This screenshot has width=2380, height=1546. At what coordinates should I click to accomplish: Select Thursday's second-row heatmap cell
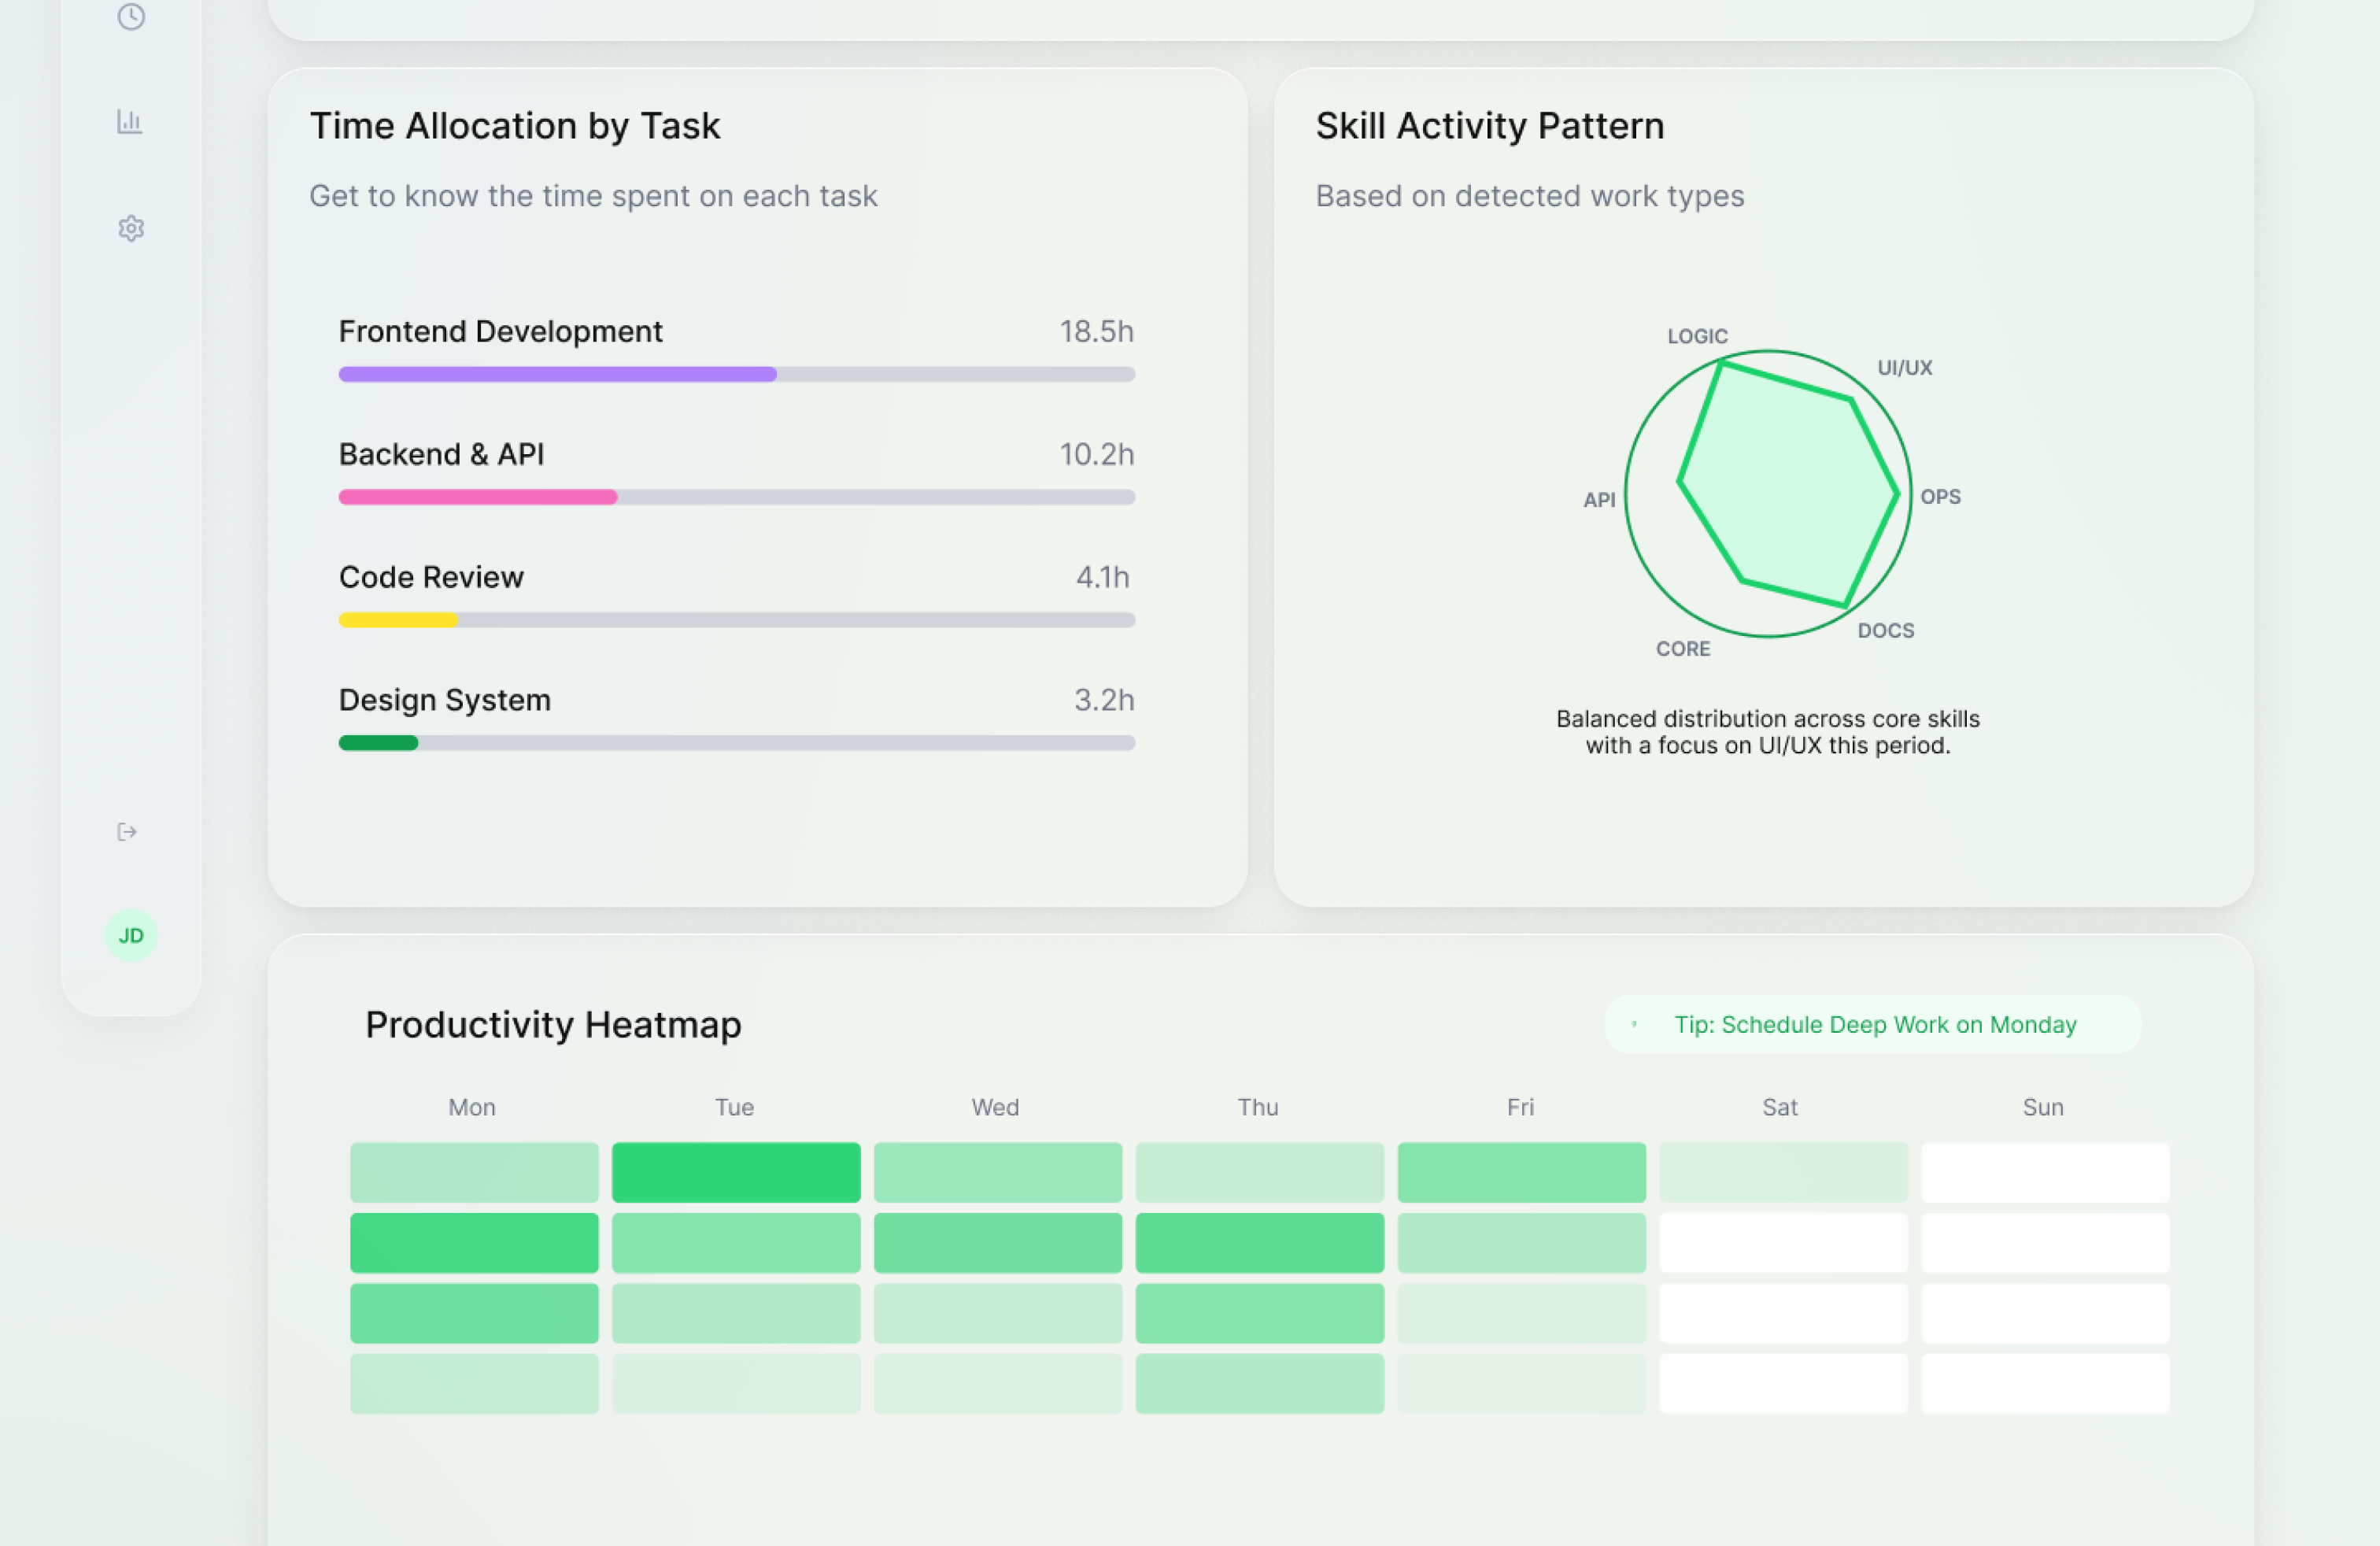tap(1259, 1243)
